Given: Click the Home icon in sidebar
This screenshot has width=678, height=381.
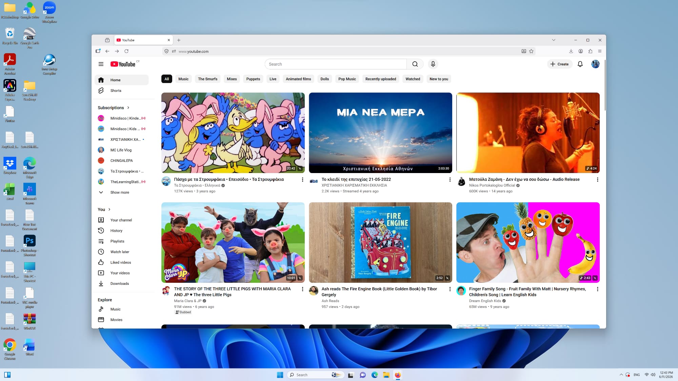Looking at the screenshot, I should [101, 80].
